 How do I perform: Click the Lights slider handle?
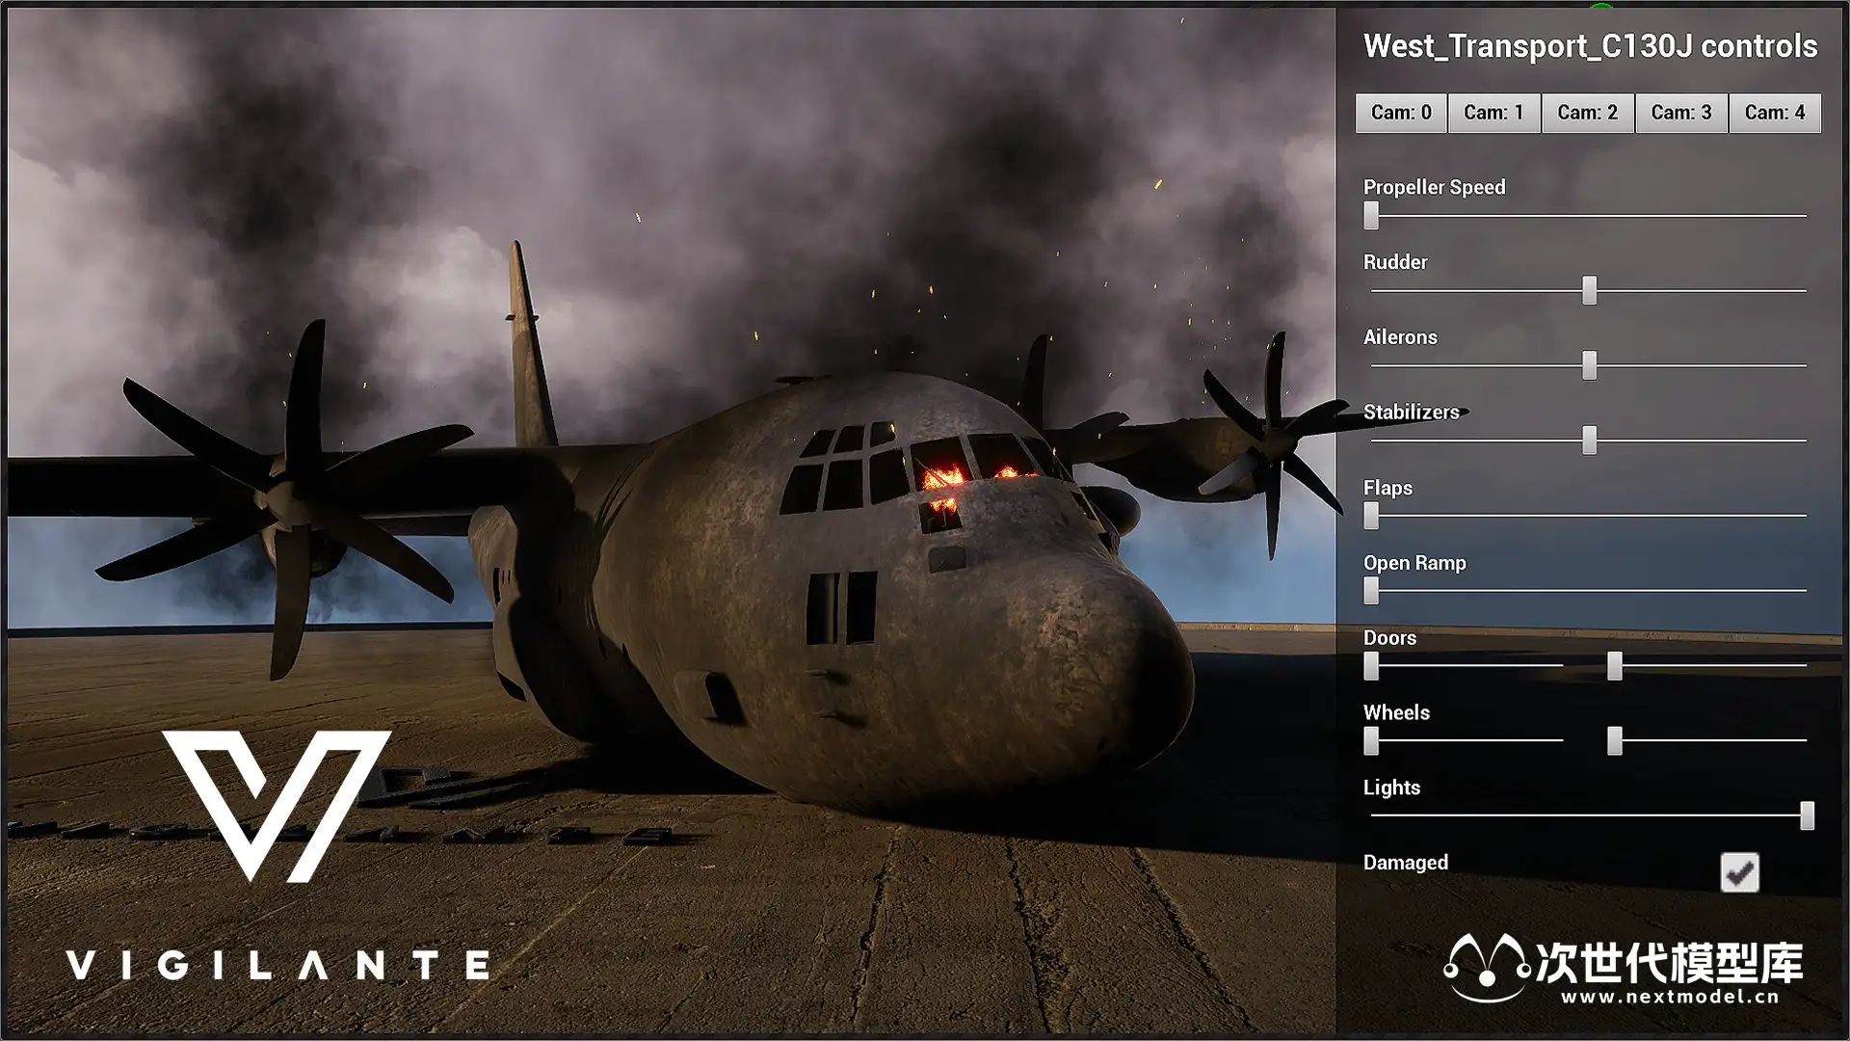[x=1807, y=815]
